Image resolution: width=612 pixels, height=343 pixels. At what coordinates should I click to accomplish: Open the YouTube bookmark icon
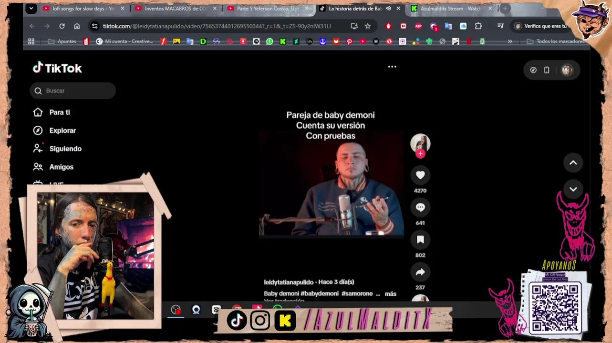click(x=363, y=41)
